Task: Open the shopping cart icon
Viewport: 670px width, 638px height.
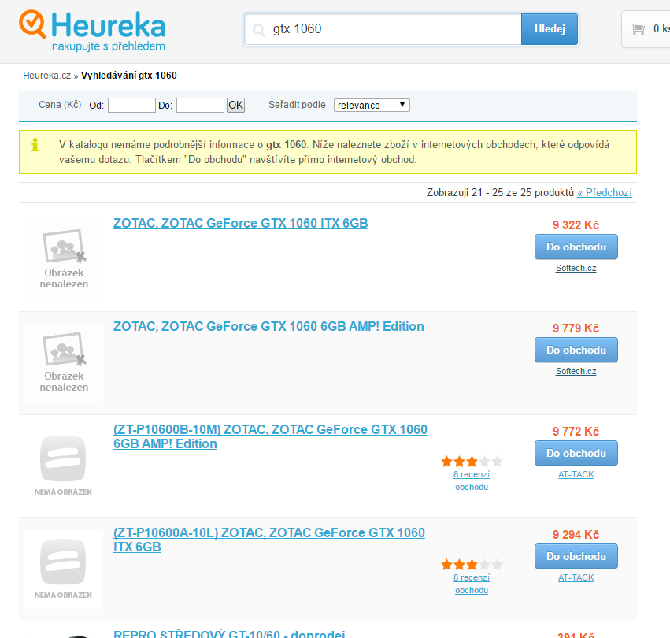Action: pos(638,29)
